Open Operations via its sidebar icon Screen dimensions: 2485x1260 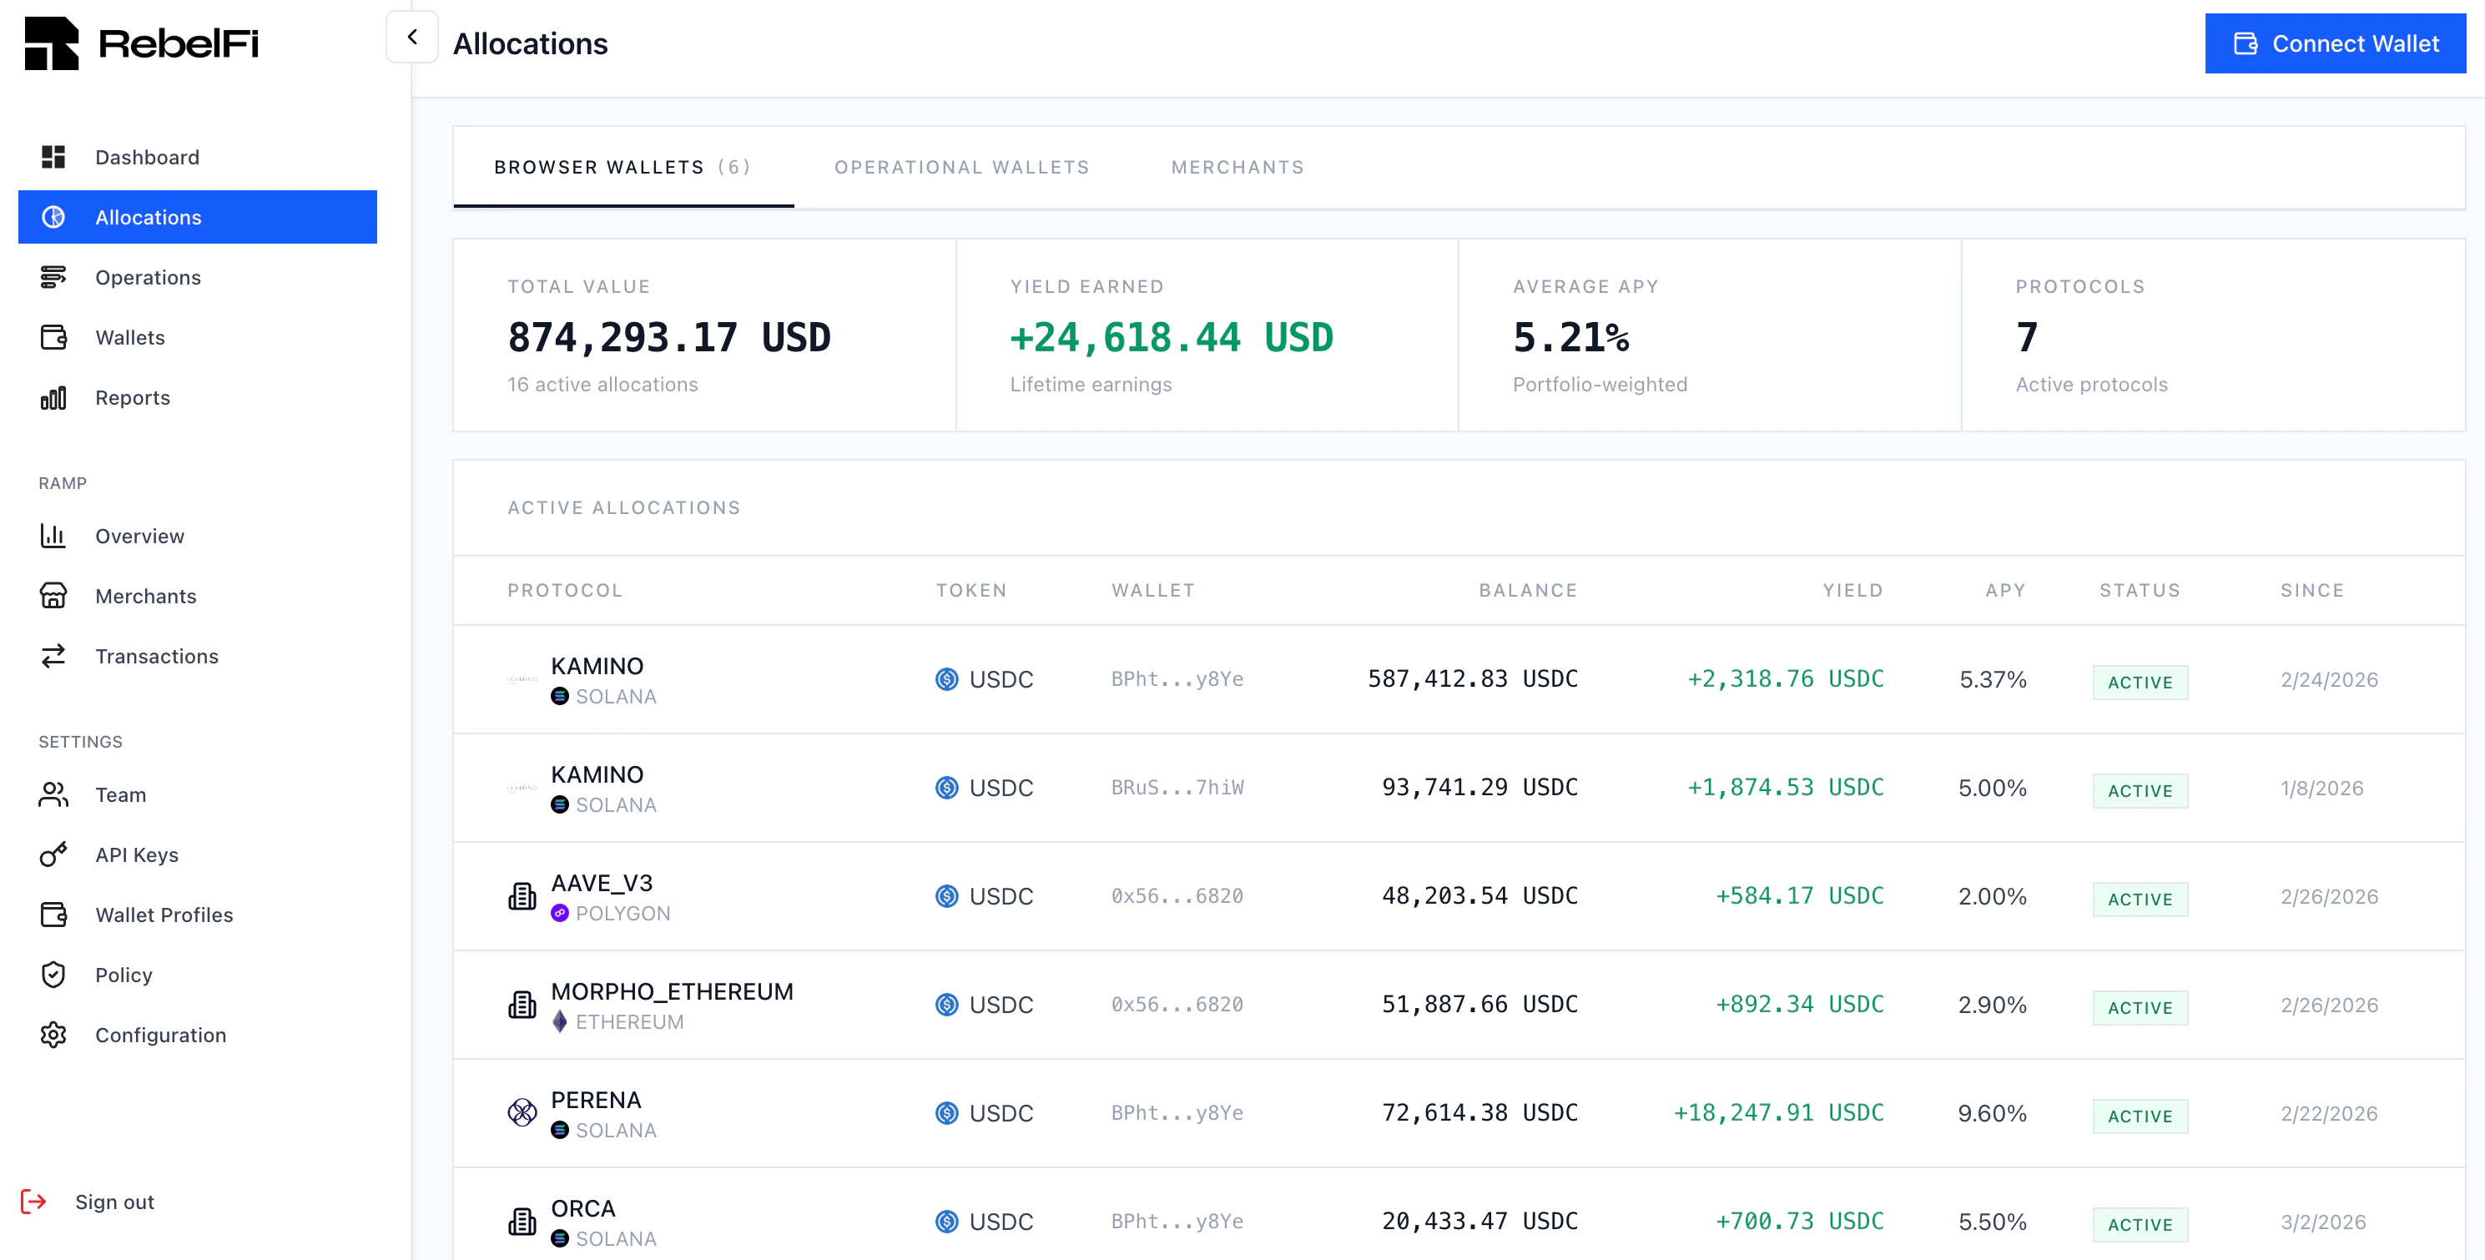click(x=53, y=277)
